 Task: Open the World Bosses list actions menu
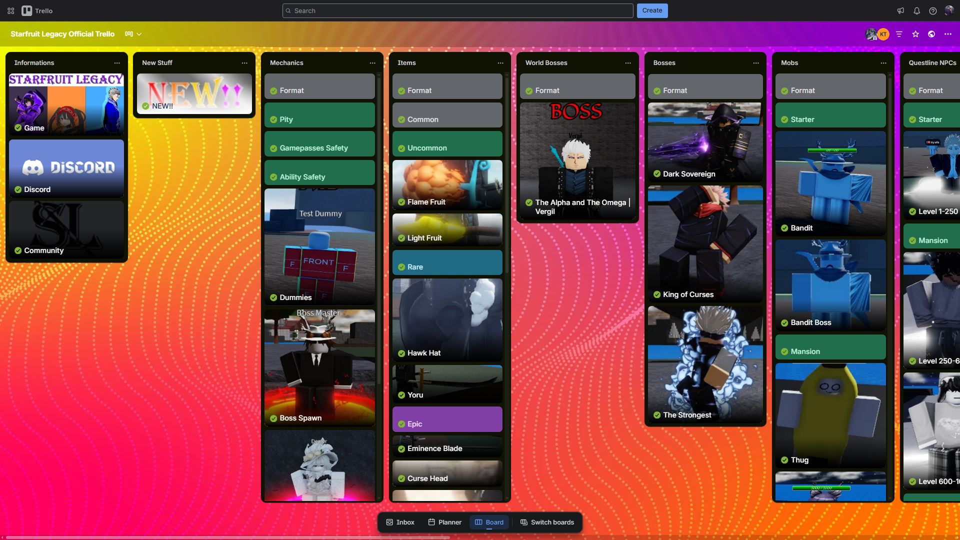click(627, 63)
